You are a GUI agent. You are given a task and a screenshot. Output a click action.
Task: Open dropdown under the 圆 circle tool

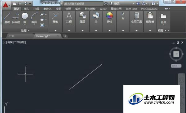[25, 25]
